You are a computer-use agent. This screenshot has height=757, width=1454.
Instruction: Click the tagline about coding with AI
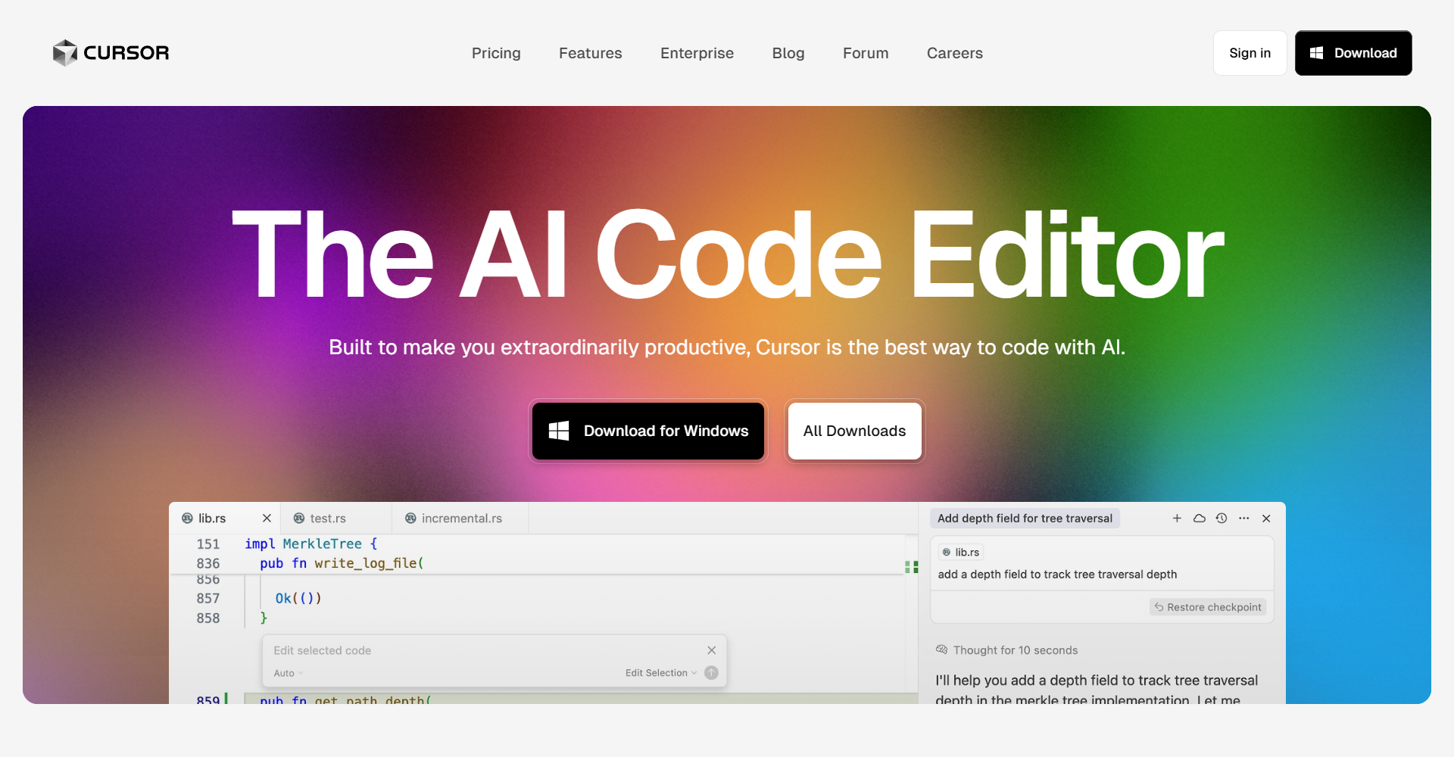pos(727,347)
